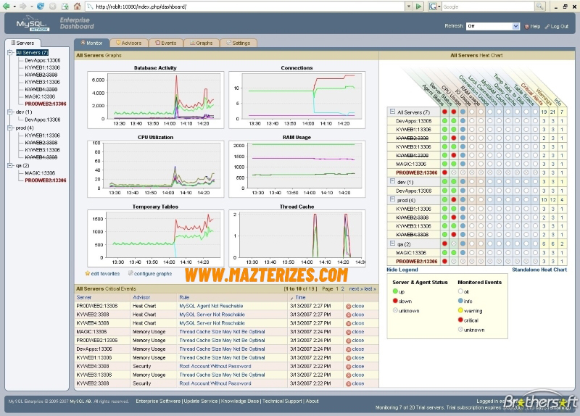Click the green Go arrow beside address bar

coord(419,7)
